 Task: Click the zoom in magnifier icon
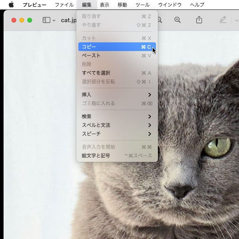[x=177, y=20]
